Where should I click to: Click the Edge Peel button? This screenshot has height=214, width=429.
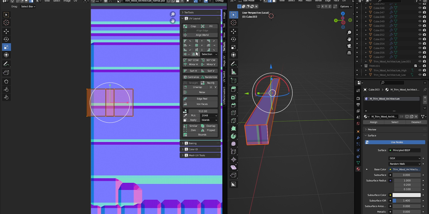click(200, 99)
